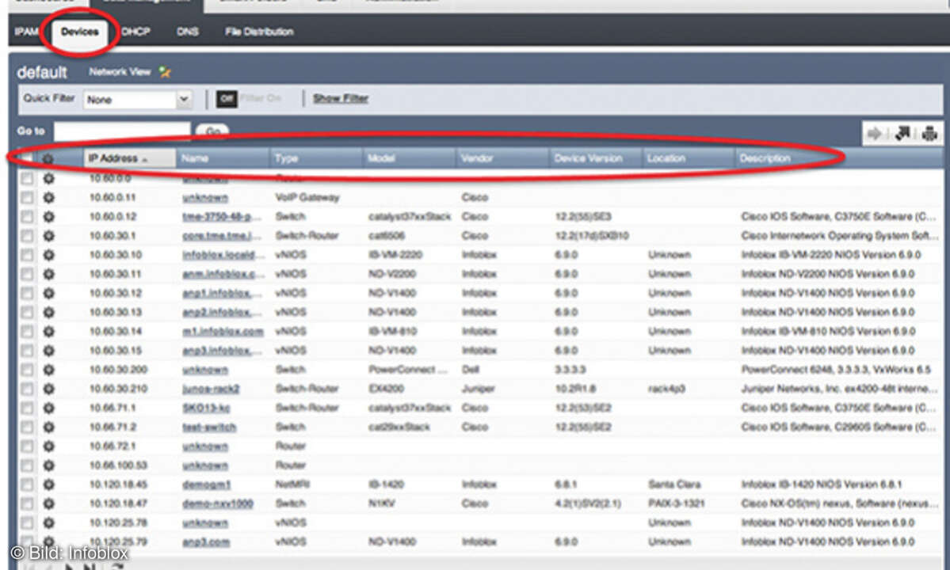Open gear menu for row 10.66.72.1
The image size is (950, 570).
[48, 446]
